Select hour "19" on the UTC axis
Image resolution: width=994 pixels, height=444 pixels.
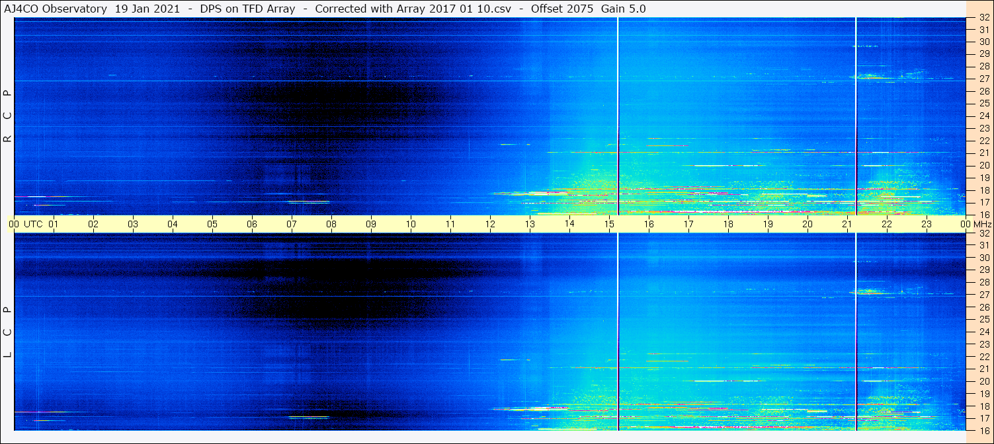[768, 224]
